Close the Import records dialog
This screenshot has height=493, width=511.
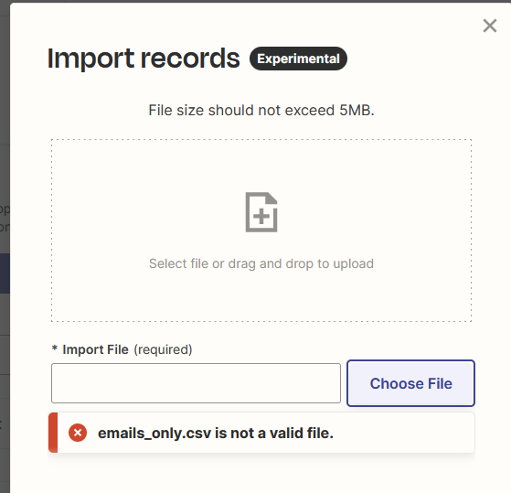tap(489, 26)
